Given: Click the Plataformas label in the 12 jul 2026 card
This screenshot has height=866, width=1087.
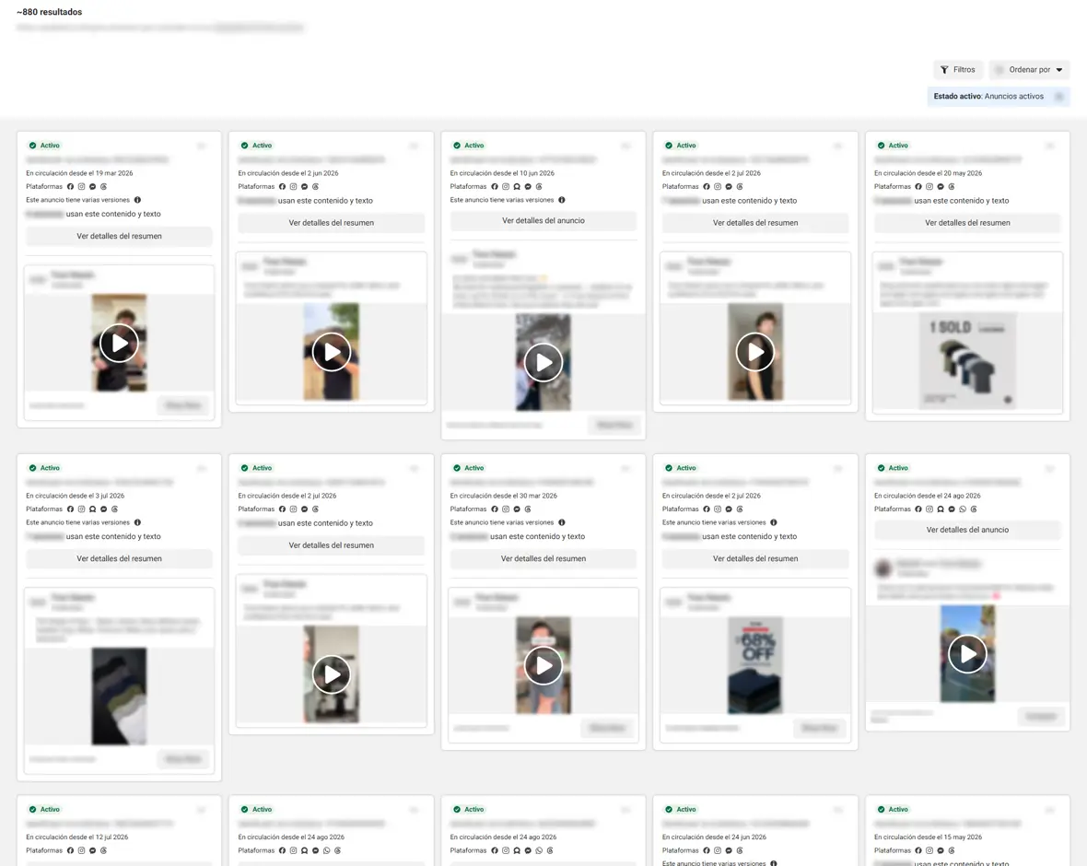Looking at the screenshot, I should coord(44,850).
